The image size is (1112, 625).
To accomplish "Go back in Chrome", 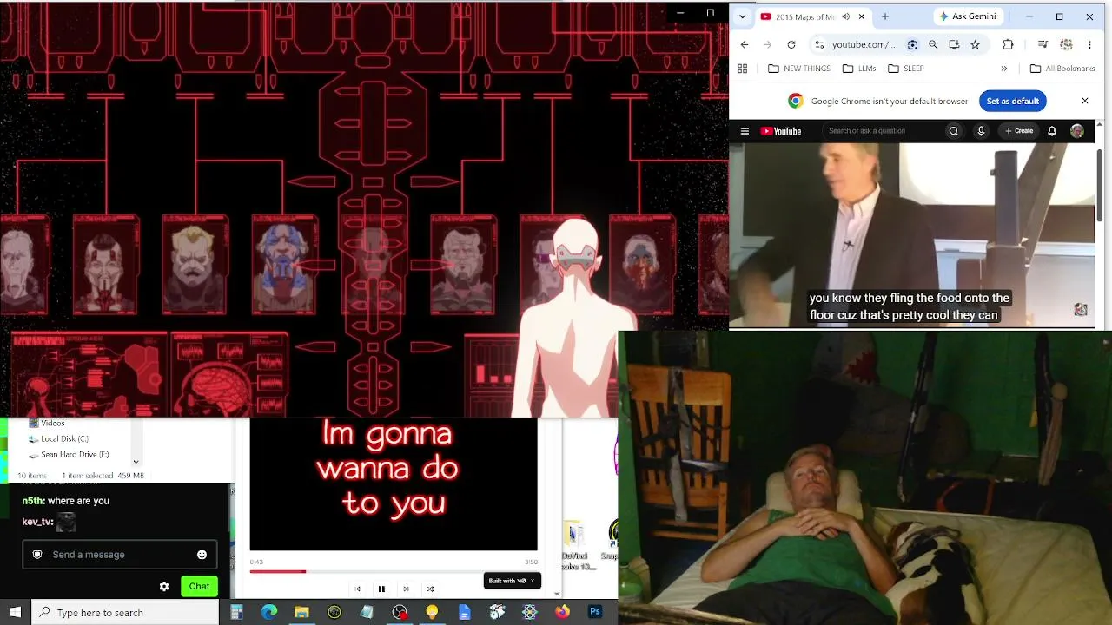I will coord(745,44).
